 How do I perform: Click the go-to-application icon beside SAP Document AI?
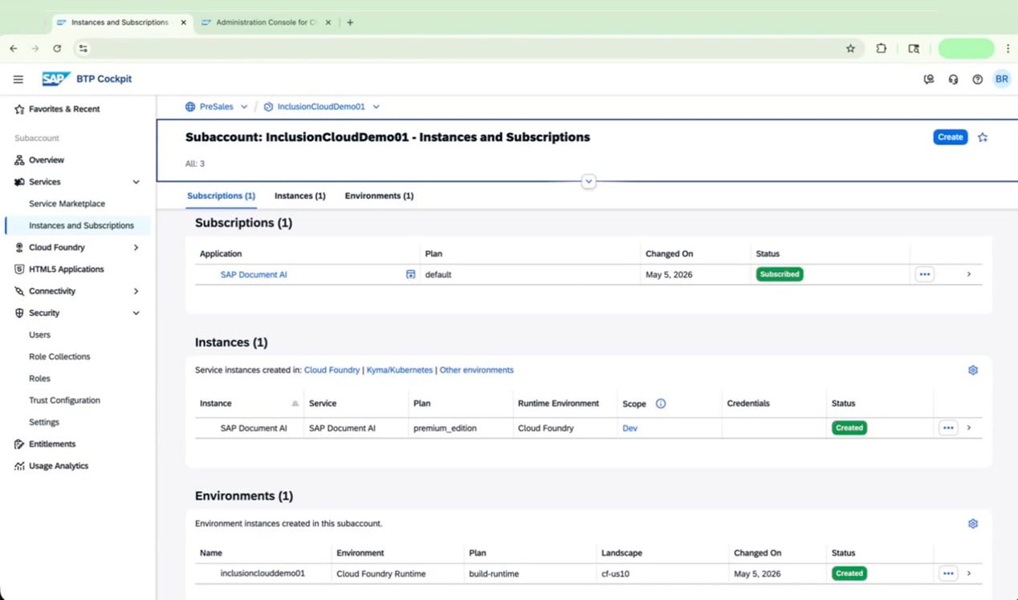410,274
